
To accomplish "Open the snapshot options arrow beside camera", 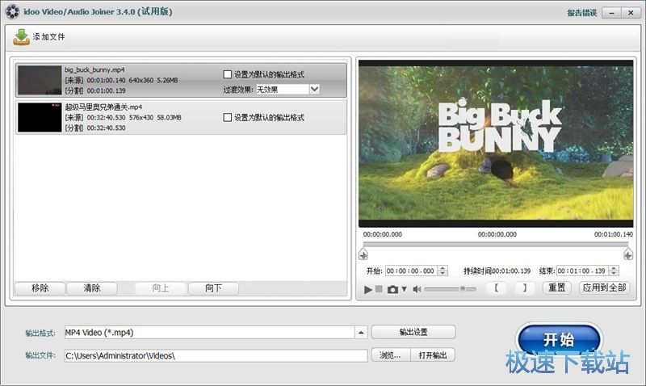I will coord(405,289).
